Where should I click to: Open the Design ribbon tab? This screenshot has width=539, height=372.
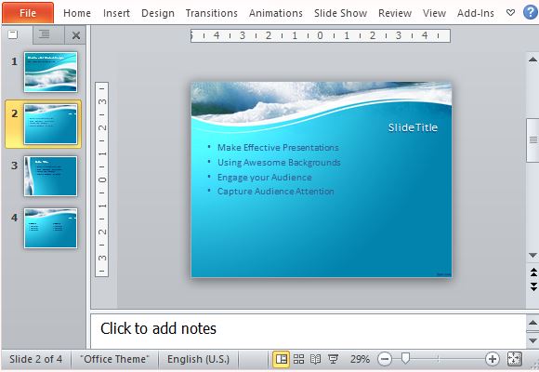(x=158, y=13)
